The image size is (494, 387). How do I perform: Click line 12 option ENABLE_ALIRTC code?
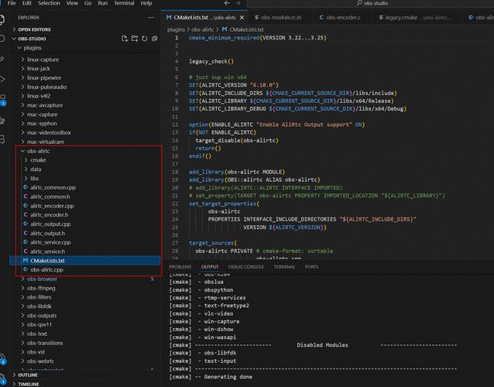[x=276, y=125]
